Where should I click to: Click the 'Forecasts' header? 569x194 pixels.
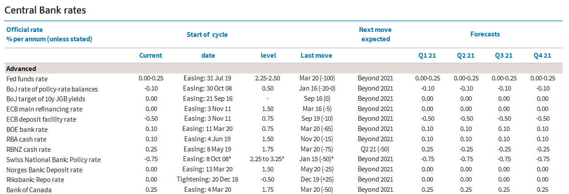tap(485, 34)
